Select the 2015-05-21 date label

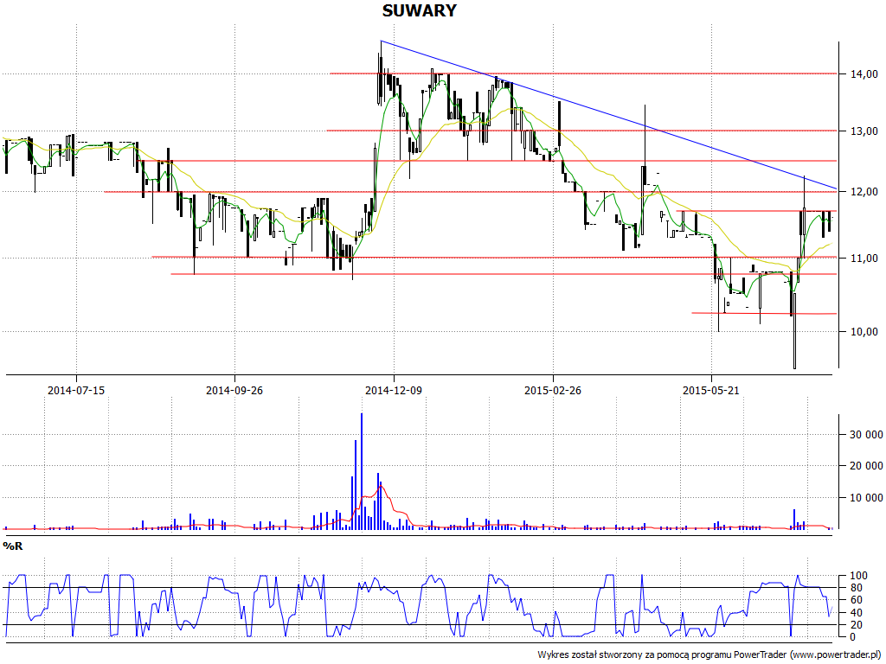coord(711,390)
